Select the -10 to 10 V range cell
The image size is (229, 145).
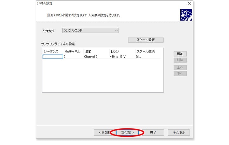pos(119,57)
